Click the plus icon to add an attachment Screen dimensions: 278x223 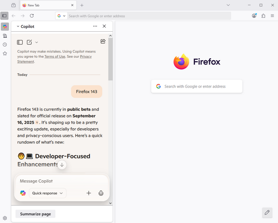[x=89, y=193]
